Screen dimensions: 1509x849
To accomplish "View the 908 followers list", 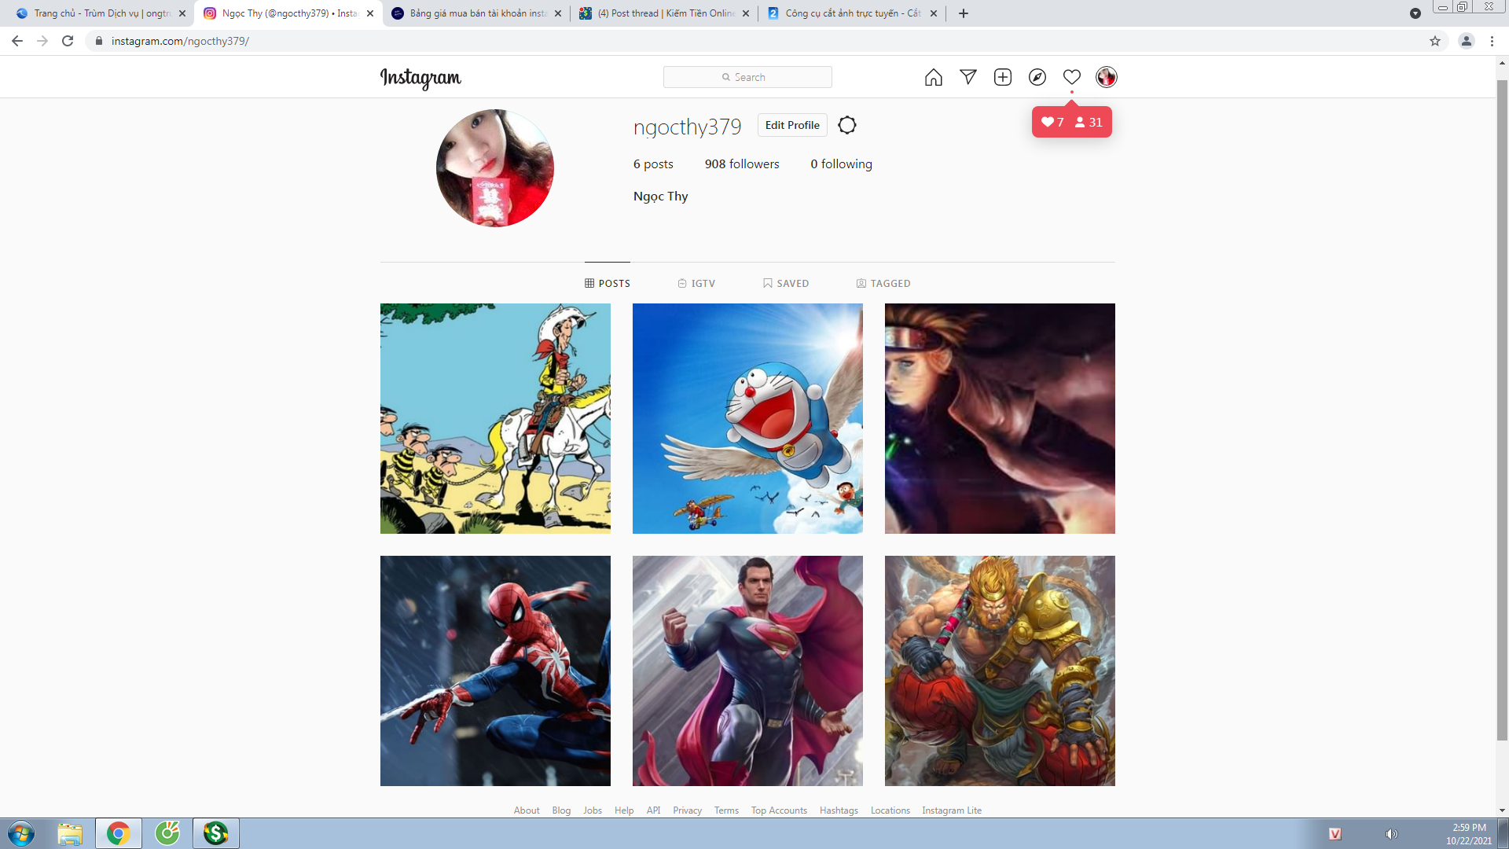I will pos(741,164).
